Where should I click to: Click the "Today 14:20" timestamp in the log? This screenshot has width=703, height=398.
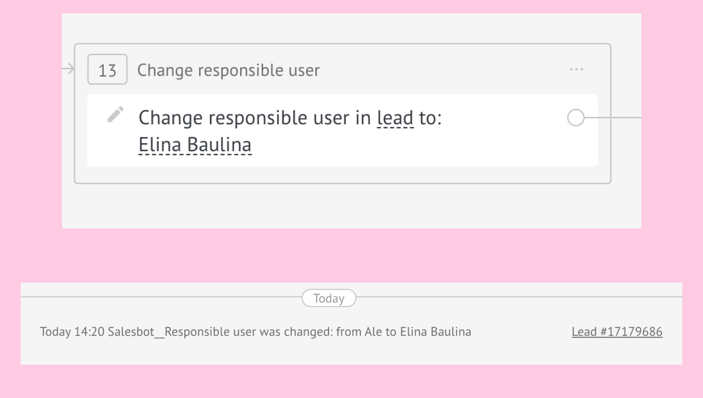[72, 331]
